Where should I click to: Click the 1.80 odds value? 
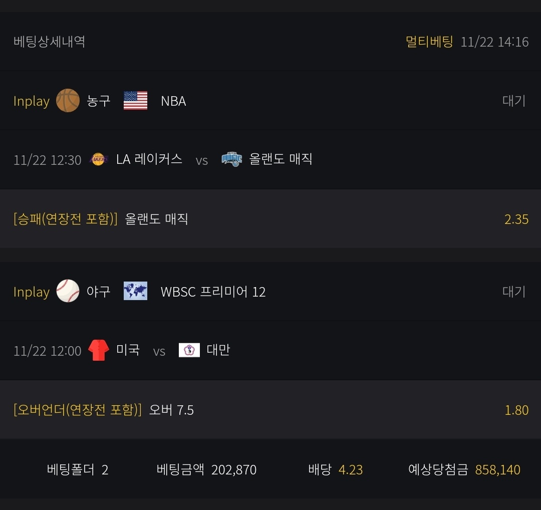516,410
